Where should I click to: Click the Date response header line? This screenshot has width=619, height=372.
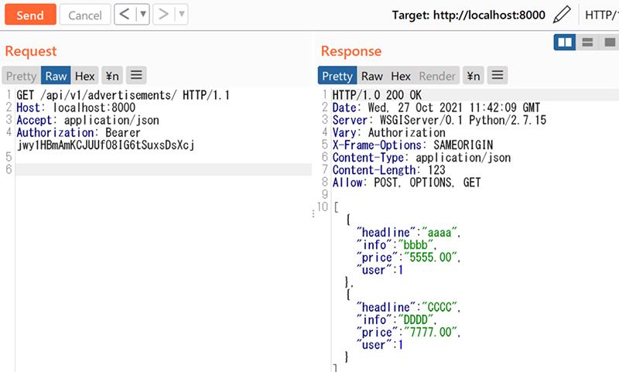[436, 108]
